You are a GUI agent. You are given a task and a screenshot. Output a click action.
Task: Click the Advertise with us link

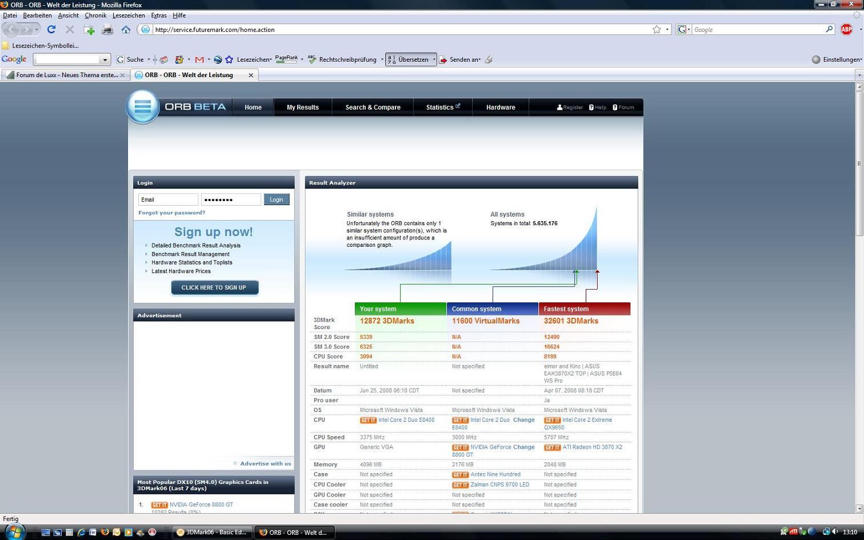[x=266, y=463]
